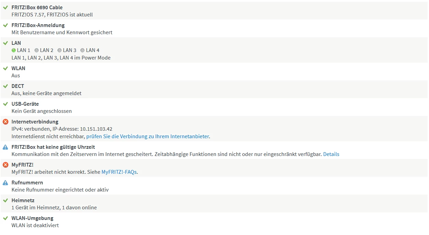Click the green checkmark next to FRITZ!Box-Anmeldung
The height and width of the screenshot is (235, 429).
[x=5, y=25]
